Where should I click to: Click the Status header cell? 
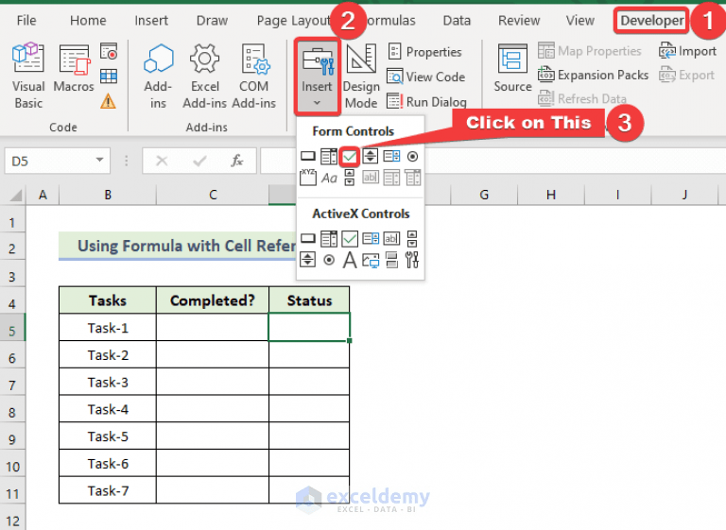coord(309,300)
